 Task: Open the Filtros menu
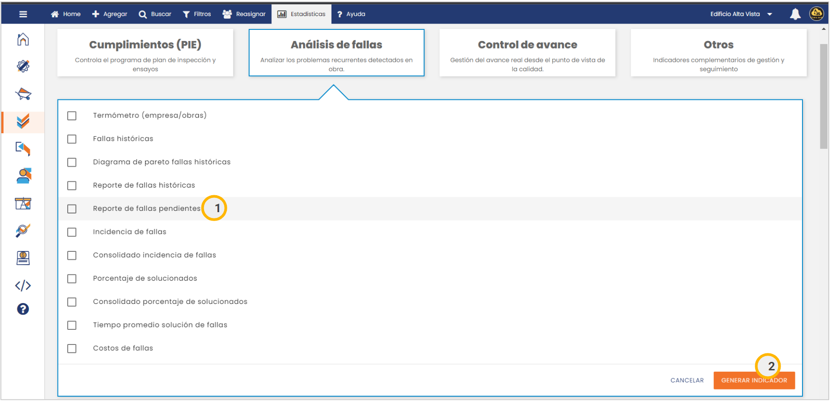197,14
